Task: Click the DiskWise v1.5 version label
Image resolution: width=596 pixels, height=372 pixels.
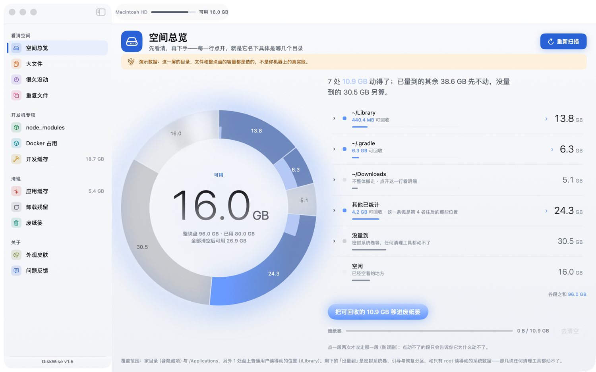Action: coord(58,361)
